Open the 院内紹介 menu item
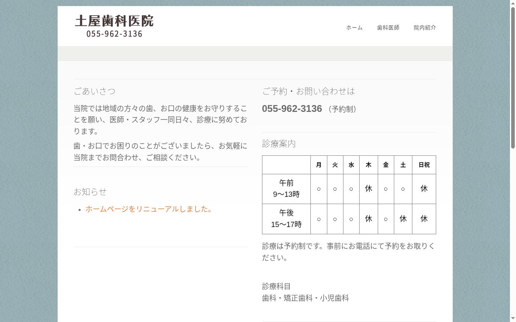 [x=425, y=28]
